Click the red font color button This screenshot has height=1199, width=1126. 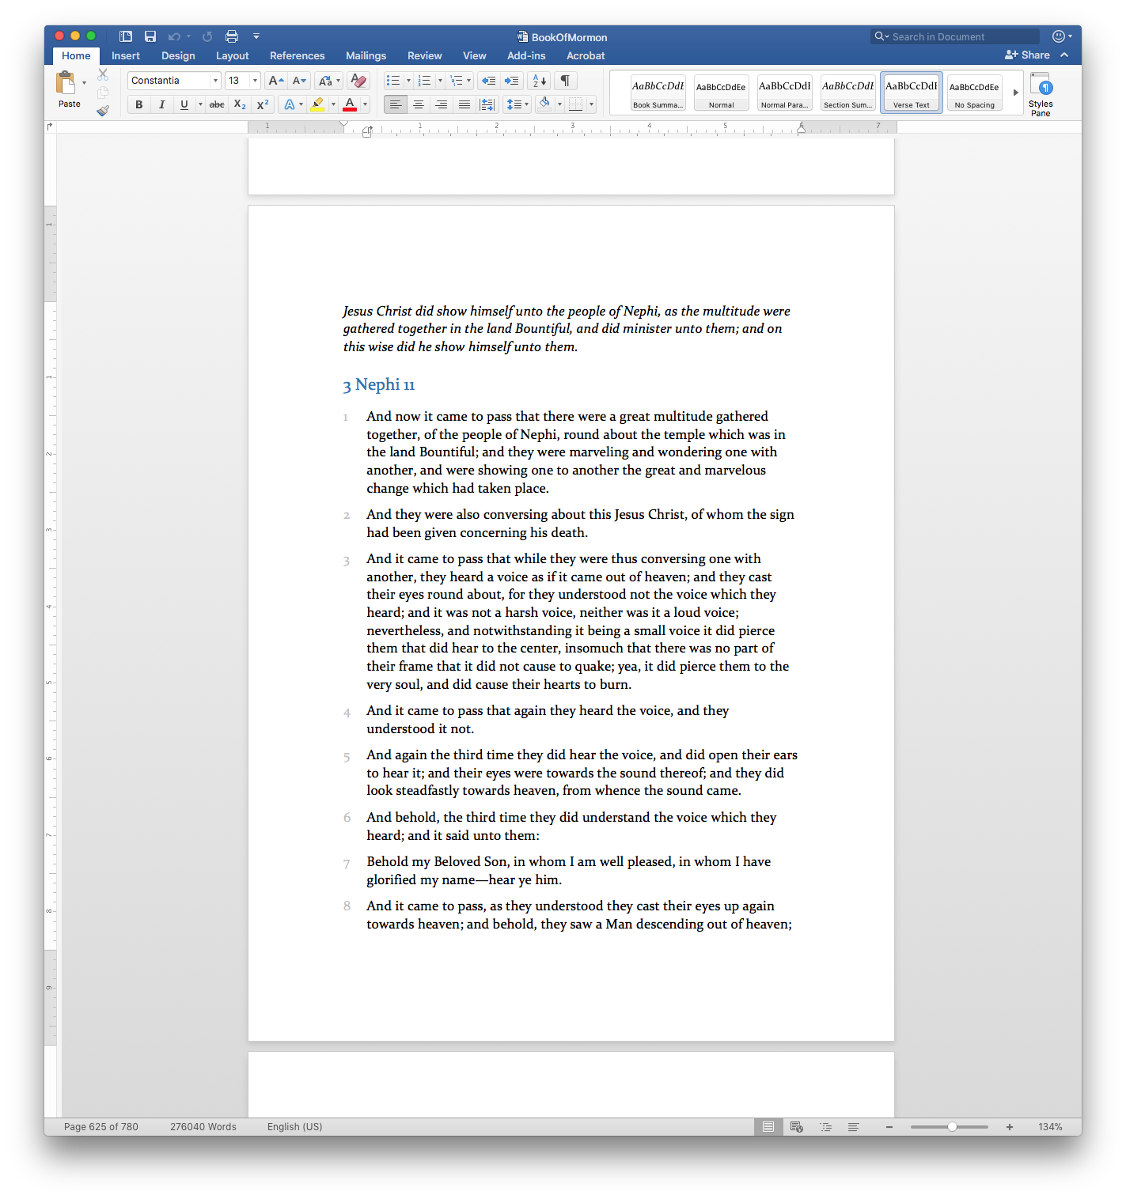(x=350, y=104)
